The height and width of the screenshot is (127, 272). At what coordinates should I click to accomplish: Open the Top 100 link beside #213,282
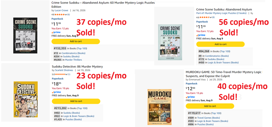pos(82,108)
